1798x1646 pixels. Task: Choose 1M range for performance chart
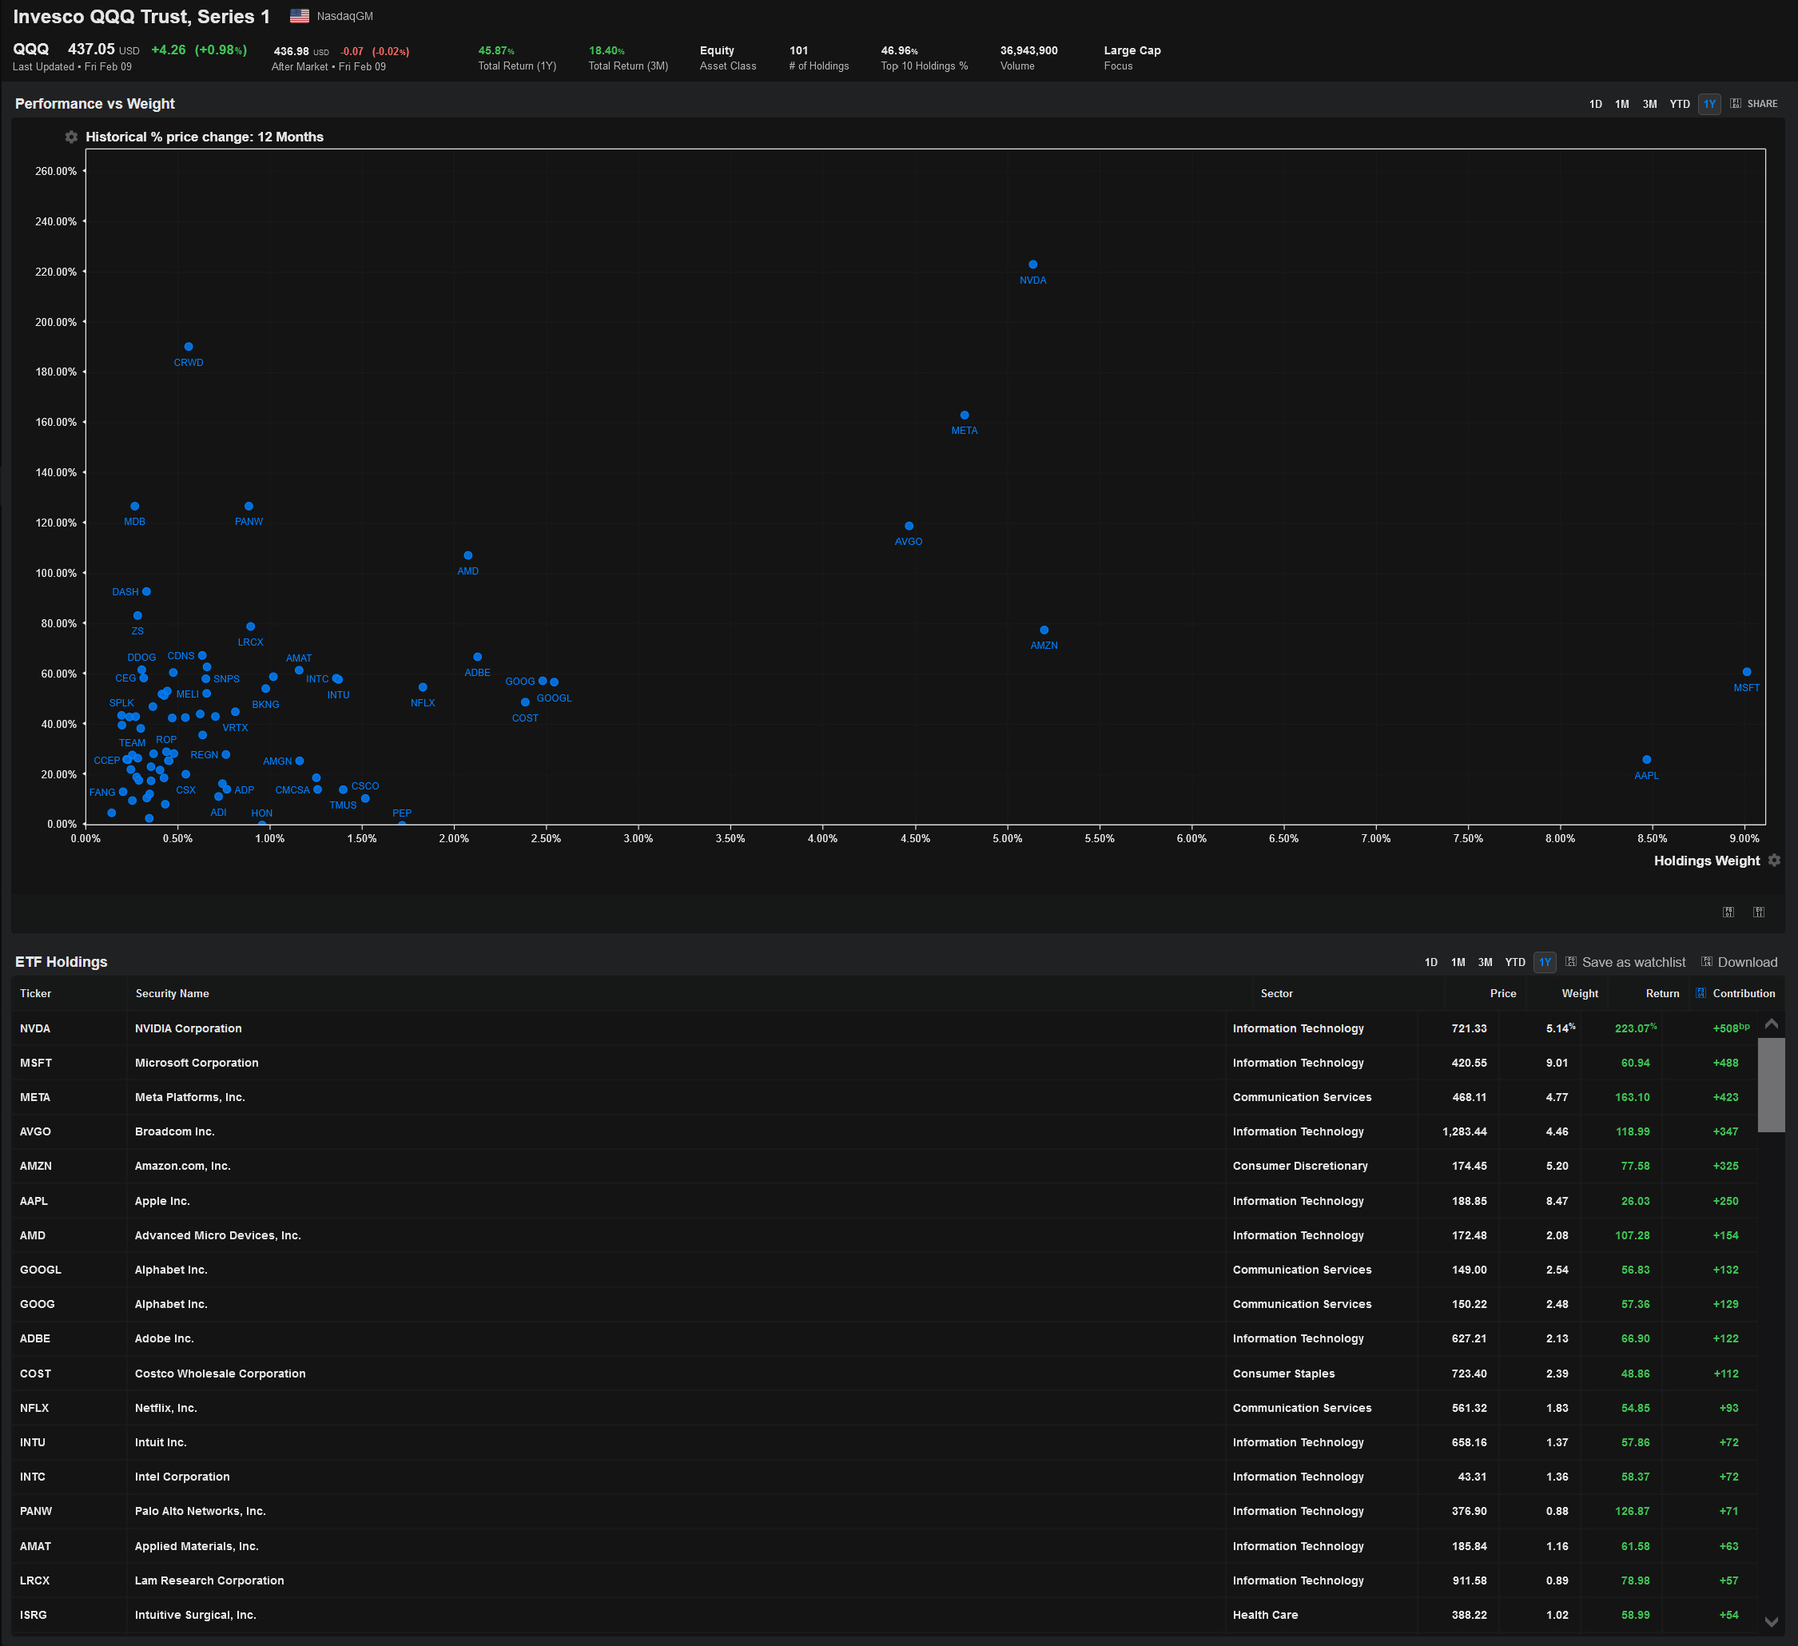(1621, 103)
